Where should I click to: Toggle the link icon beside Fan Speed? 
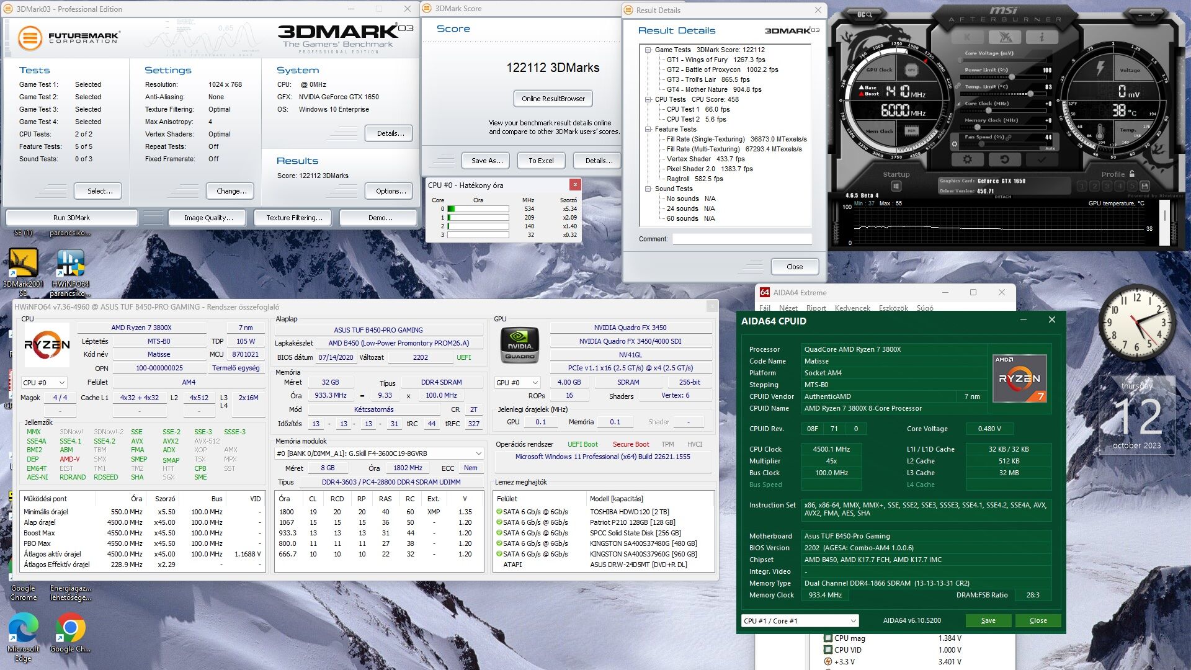[1009, 137]
